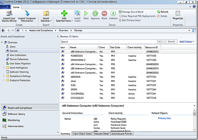
Task: Click the red Block icon
Action: 104,13
